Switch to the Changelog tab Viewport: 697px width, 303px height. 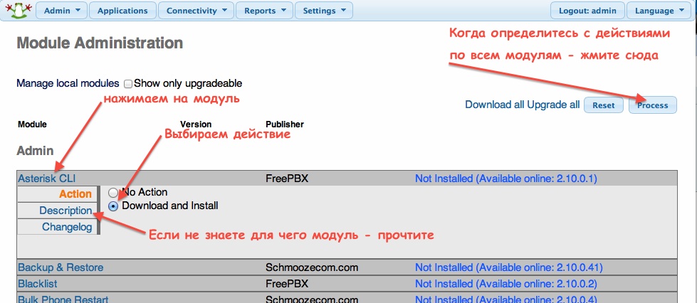67,227
